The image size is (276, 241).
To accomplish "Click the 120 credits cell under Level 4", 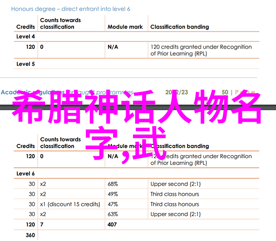I will point(30,47).
